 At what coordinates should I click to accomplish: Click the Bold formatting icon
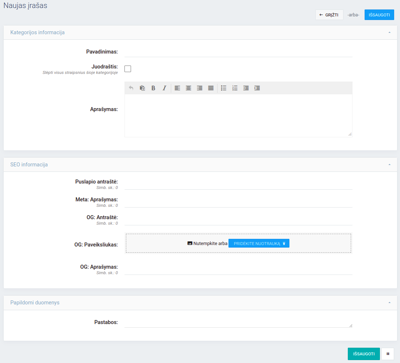click(153, 88)
